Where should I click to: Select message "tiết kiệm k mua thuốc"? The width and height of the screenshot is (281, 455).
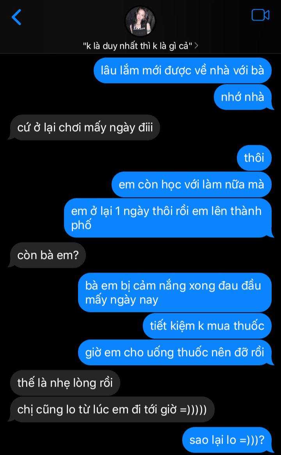click(x=207, y=326)
